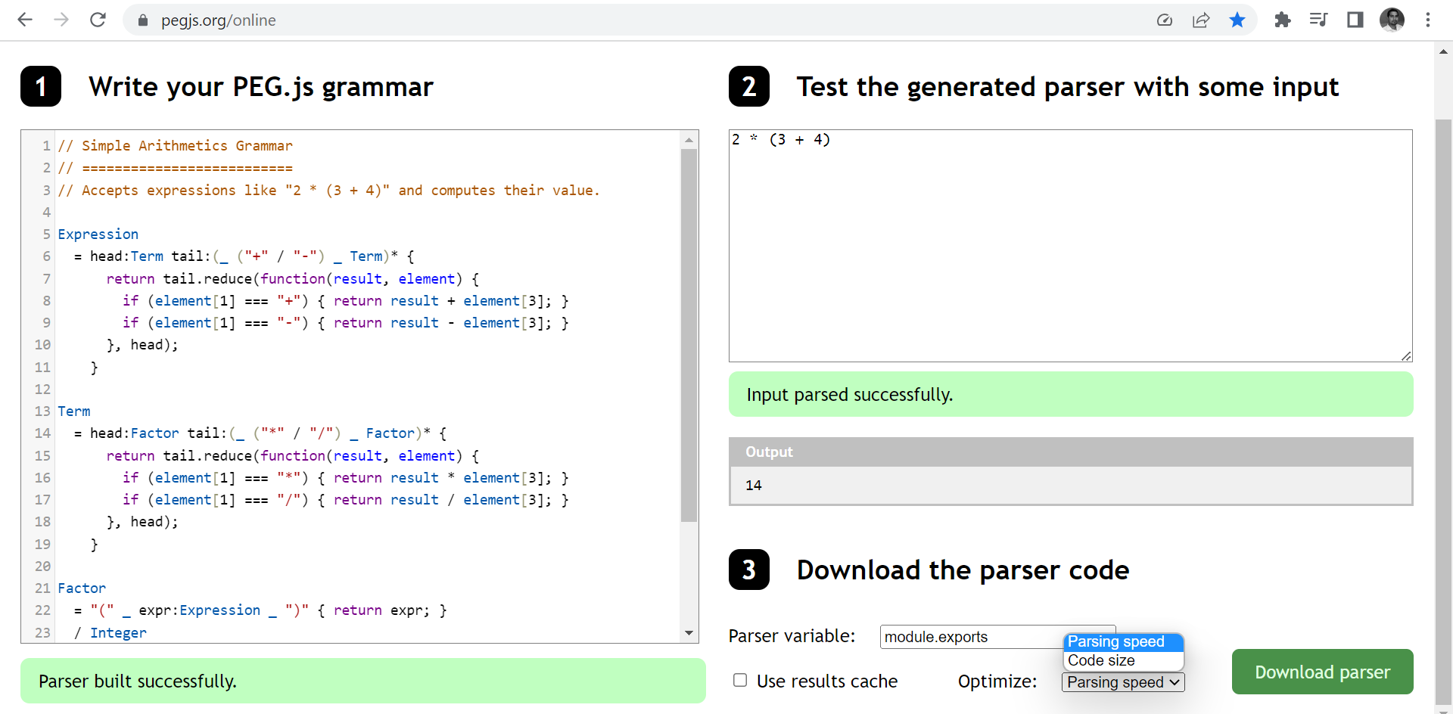Open the media control icon
Image resolution: width=1453 pixels, height=714 pixels.
point(1318,20)
